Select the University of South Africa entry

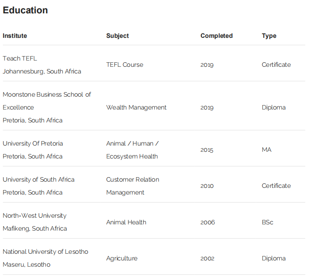click(x=39, y=179)
